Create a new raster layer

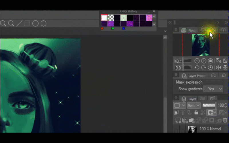[x=178, y=120]
